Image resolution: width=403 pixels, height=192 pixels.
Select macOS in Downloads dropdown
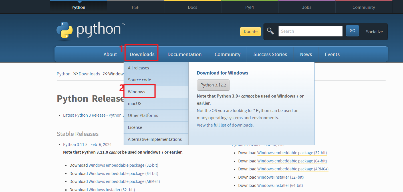(156, 104)
